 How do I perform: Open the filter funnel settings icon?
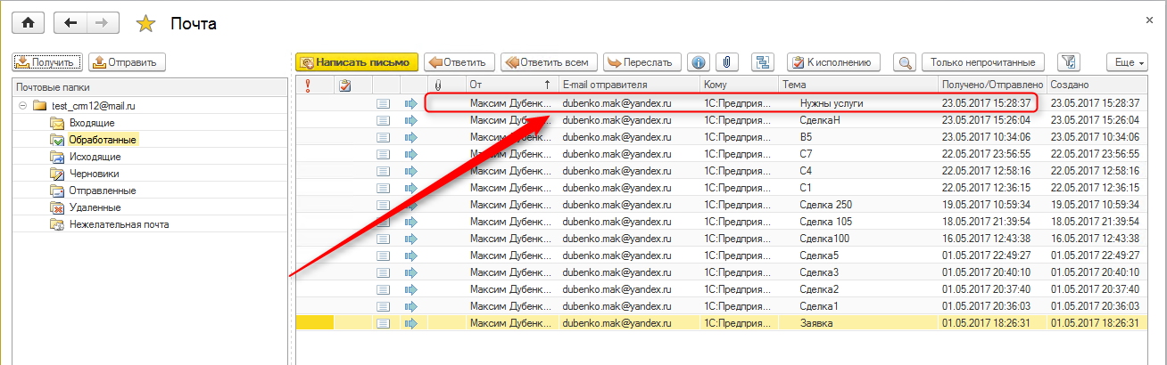click(x=1068, y=62)
